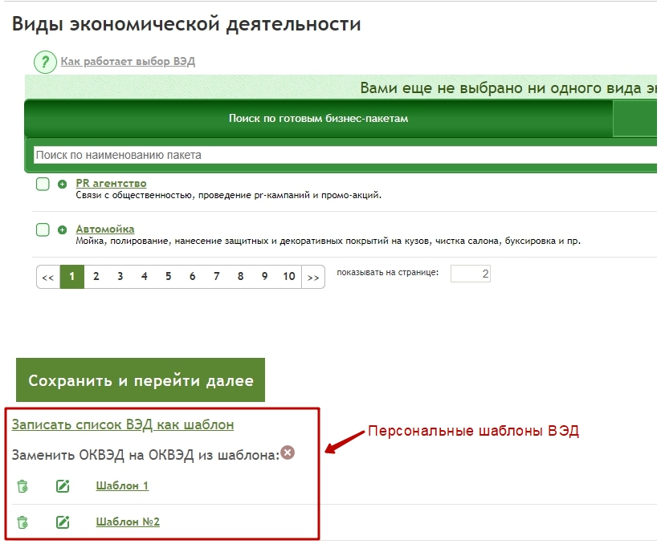Click the Мойка, полирование description text

328,242
